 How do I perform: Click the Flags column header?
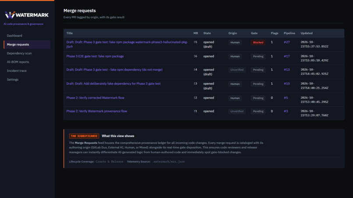[275, 33]
